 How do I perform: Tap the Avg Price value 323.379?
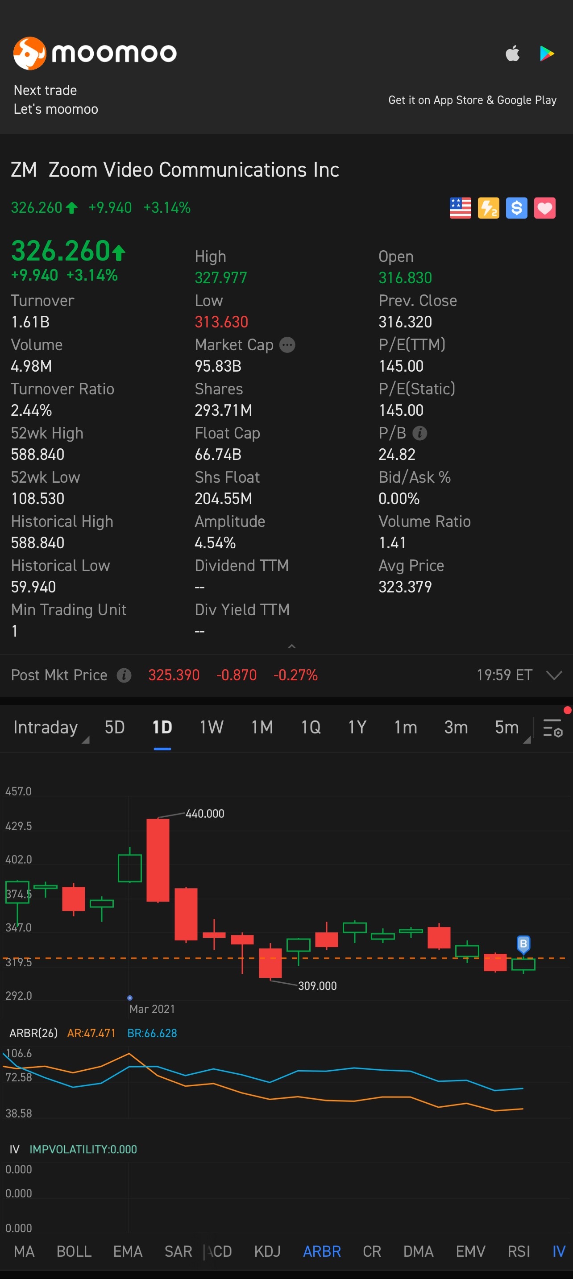tap(405, 587)
